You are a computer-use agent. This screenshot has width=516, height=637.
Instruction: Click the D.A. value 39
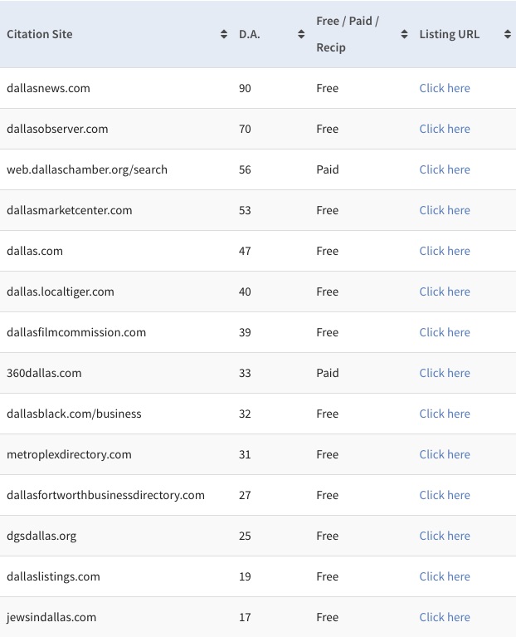(x=245, y=332)
